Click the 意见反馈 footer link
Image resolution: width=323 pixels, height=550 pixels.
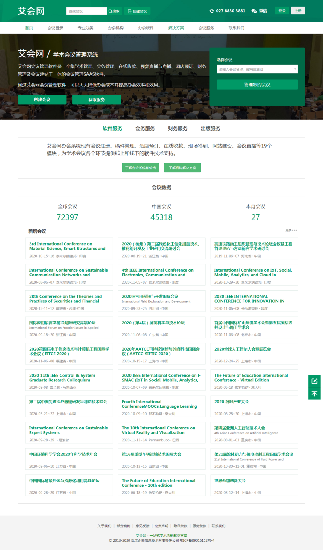(142, 526)
